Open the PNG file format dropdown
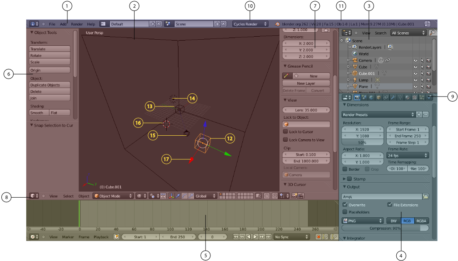This screenshot has width=458, height=261. pyautogui.click(x=363, y=221)
